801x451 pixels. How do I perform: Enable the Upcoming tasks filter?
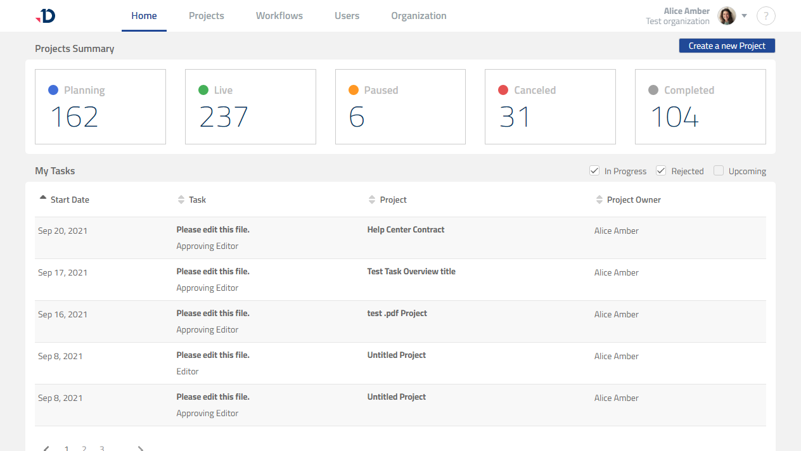[x=719, y=170]
